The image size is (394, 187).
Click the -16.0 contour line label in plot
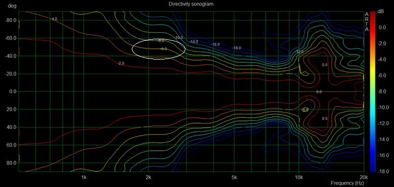pos(215,45)
